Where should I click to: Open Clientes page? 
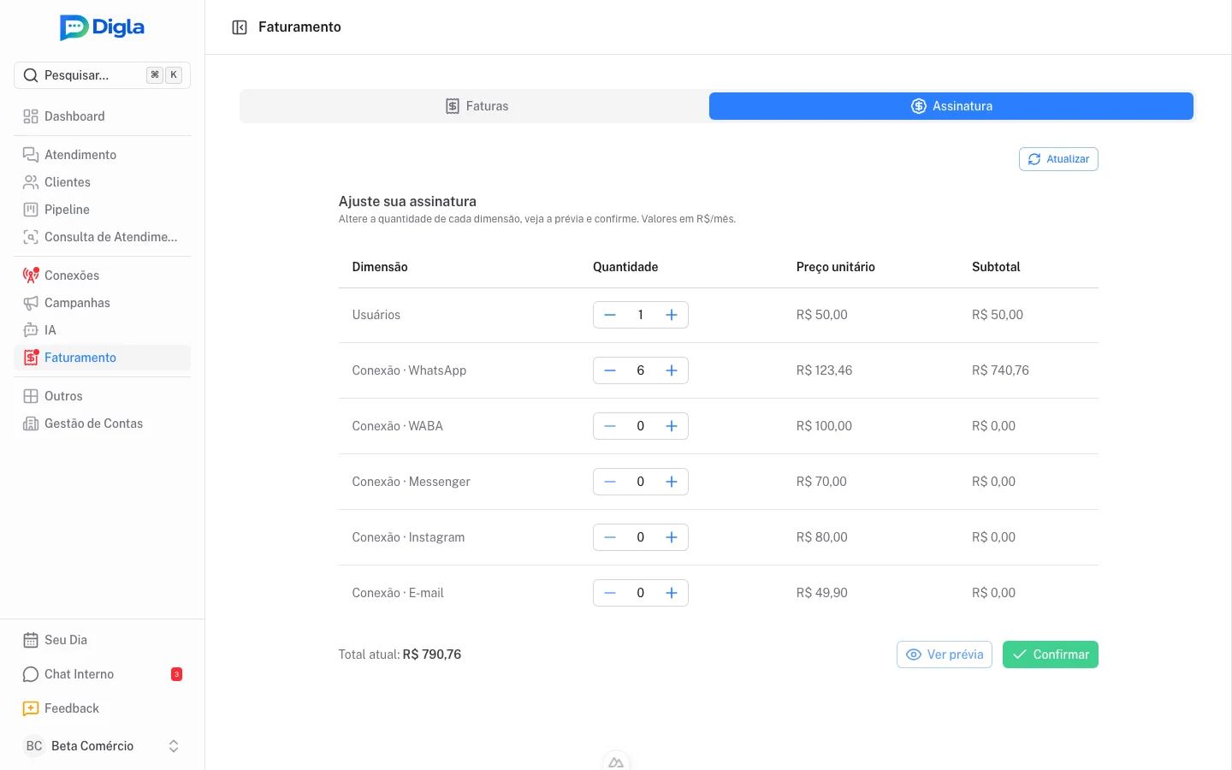[102, 182]
